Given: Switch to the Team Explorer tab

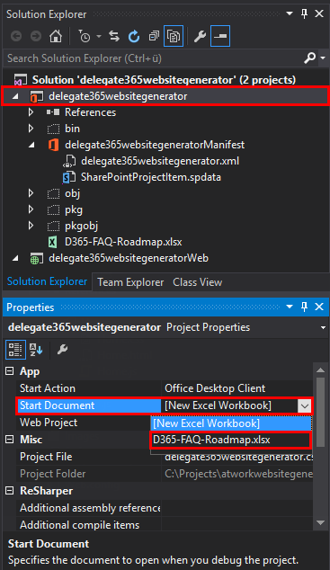Looking at the screenshot, I should coord(130,282).
